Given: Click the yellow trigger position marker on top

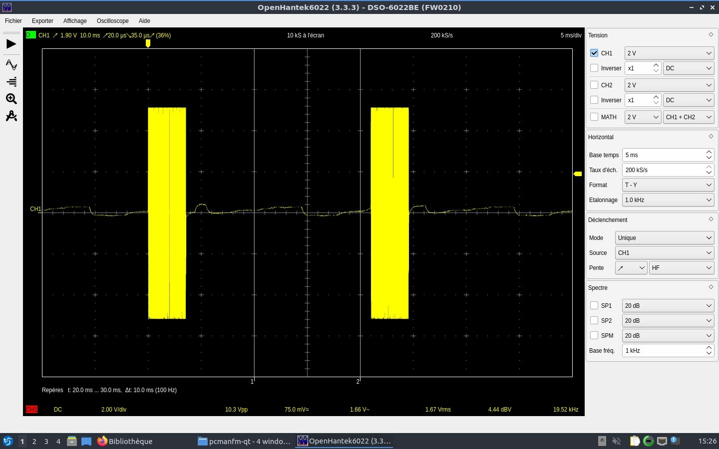Looking at the screenshot, I should pyautogui.click(x=148, y=43).
